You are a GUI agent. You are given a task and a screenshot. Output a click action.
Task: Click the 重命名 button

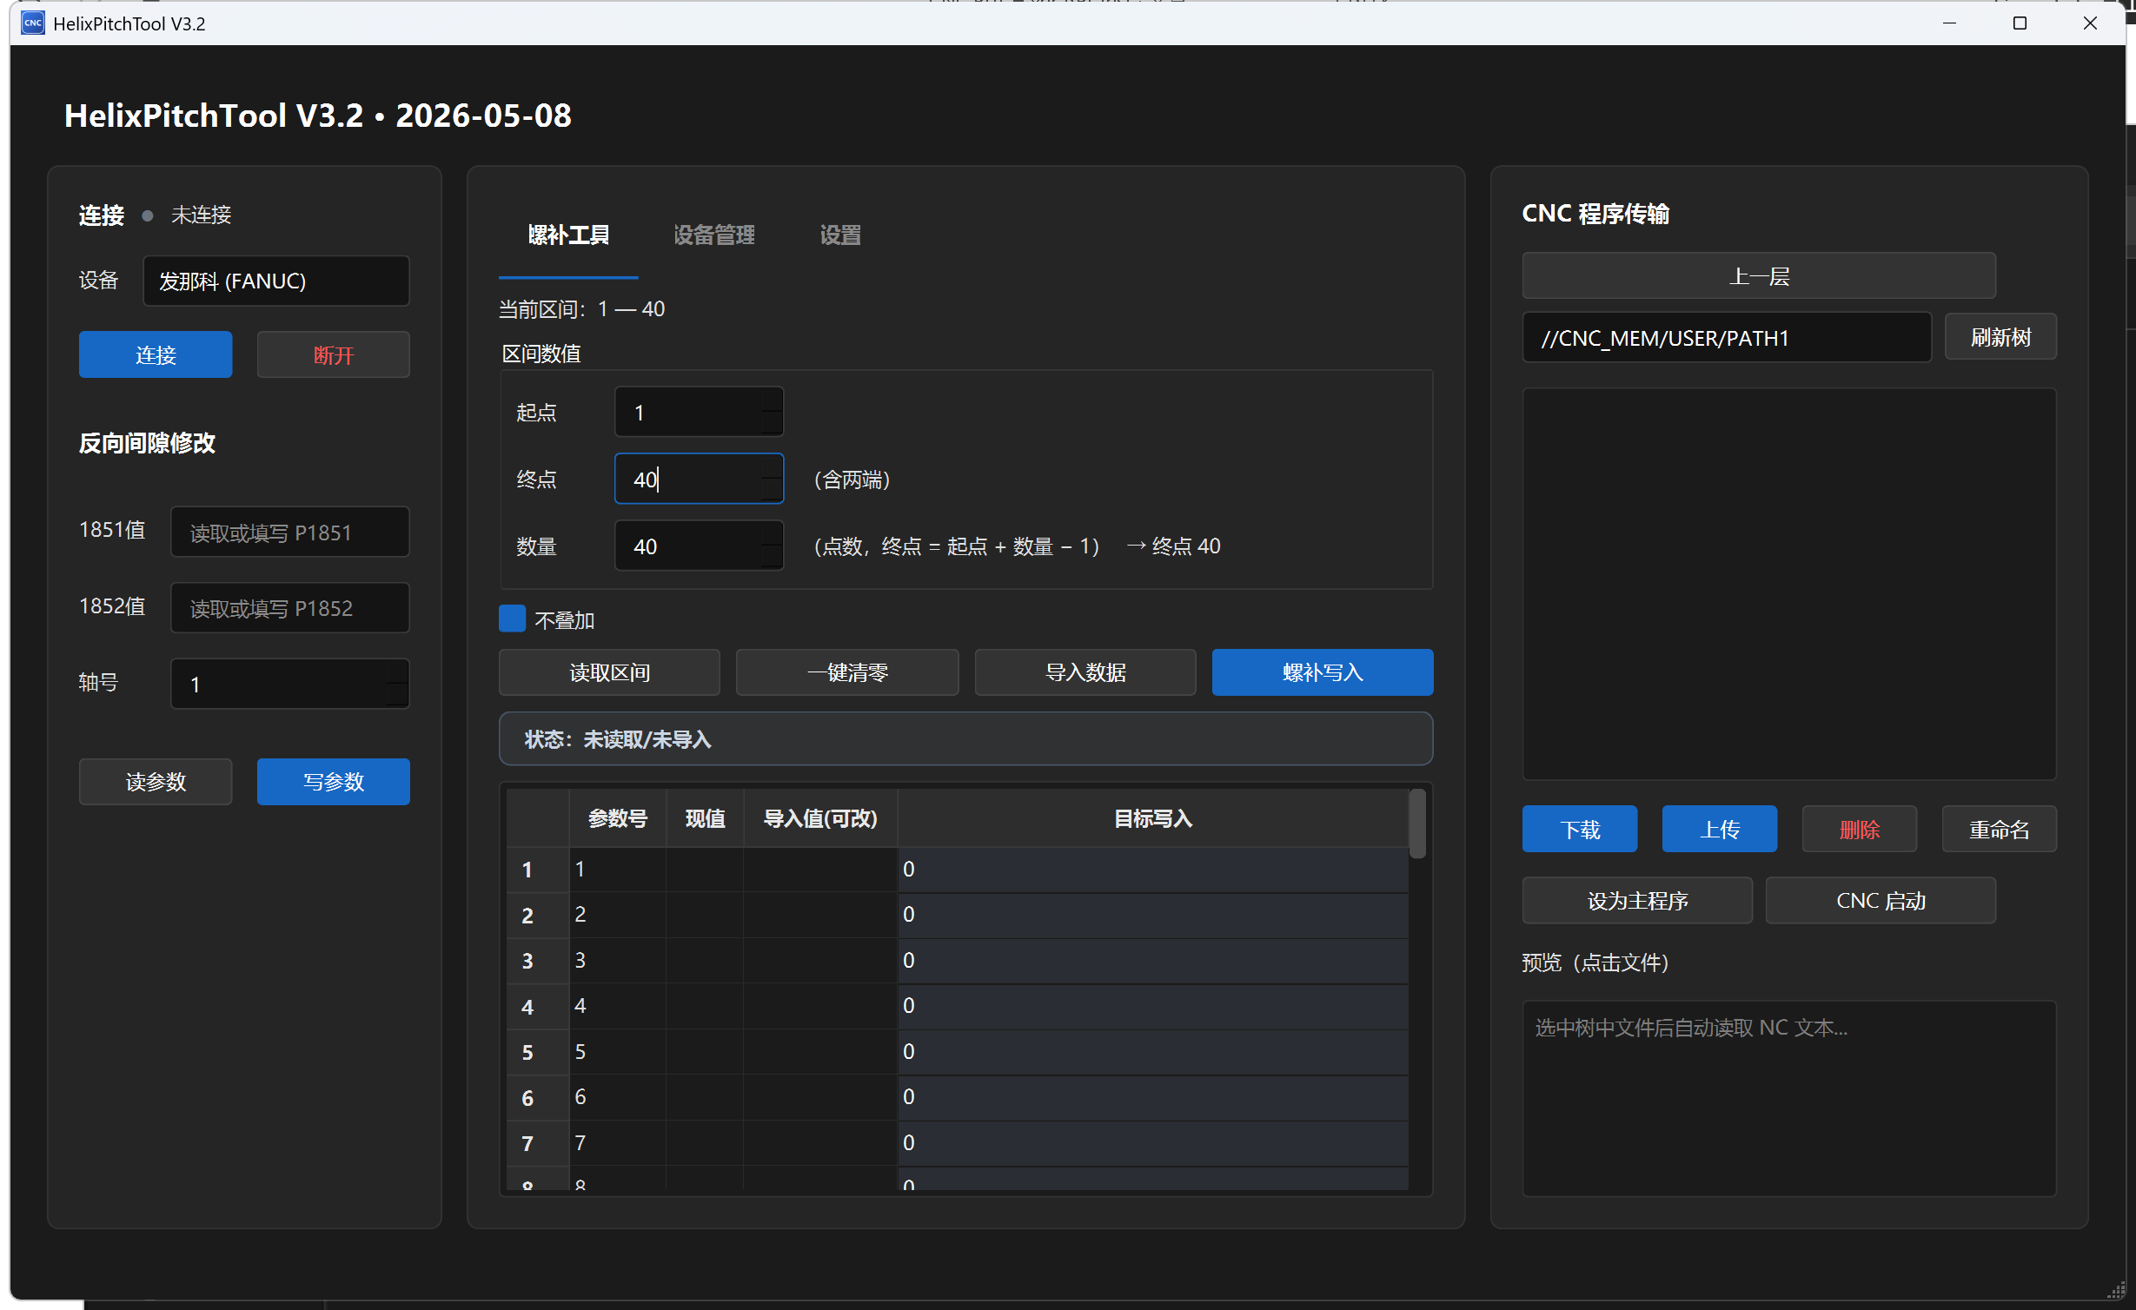[x=2000, y=830]
